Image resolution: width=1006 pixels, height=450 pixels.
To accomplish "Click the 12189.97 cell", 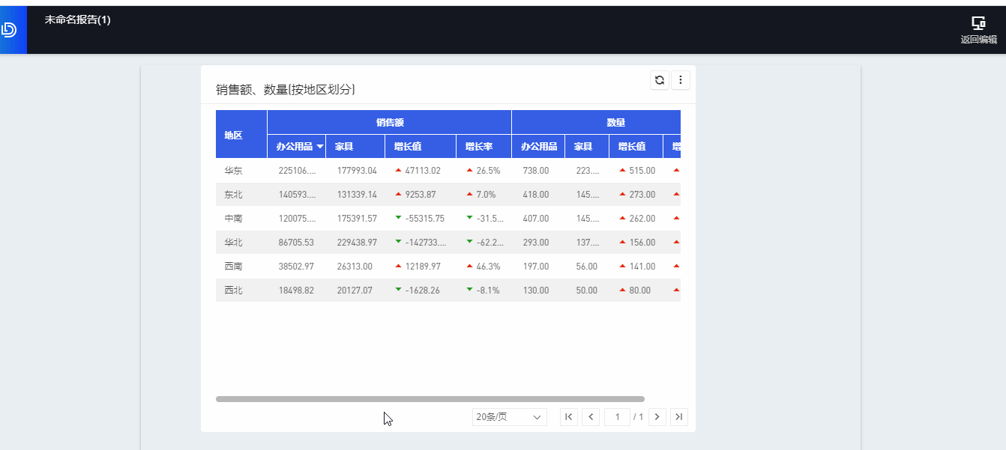I will click(x=421, y=267).
